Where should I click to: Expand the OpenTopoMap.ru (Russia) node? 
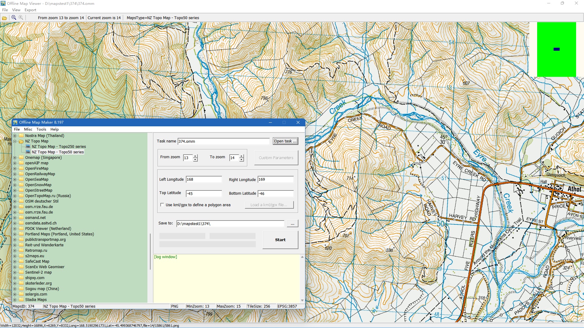click(x=15, y=196)
